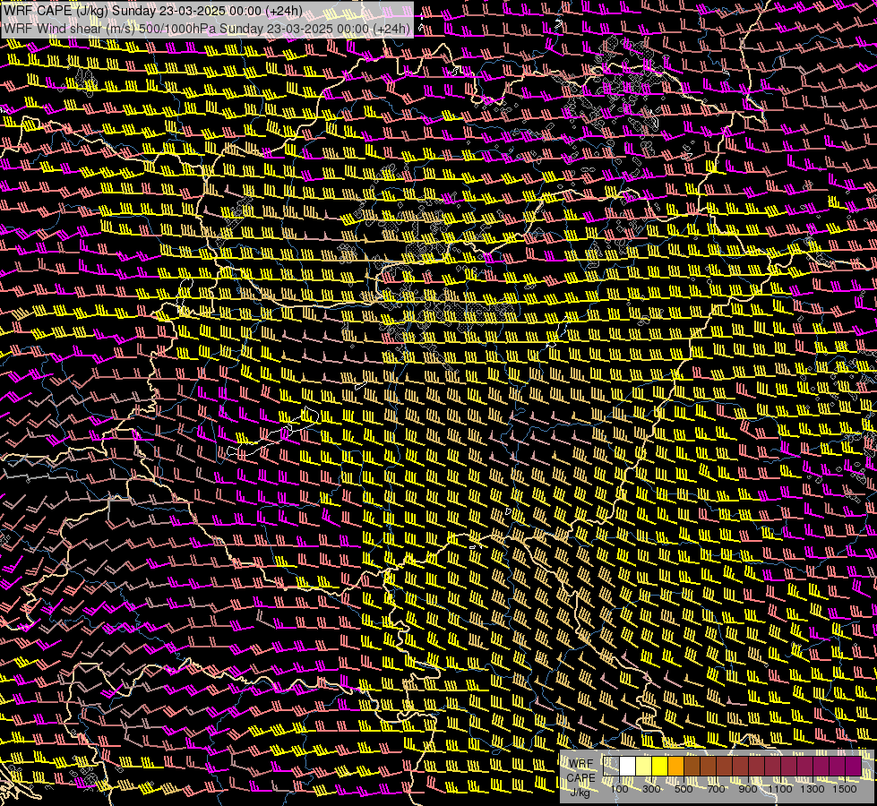Select the last purple legend swatch
This screenshot has width=877, height=806.
[x=854, y=766]
